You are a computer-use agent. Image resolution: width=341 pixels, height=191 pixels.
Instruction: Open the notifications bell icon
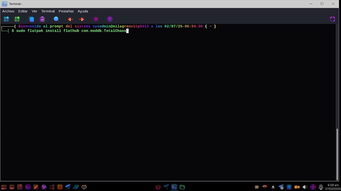tap(321, 187)
